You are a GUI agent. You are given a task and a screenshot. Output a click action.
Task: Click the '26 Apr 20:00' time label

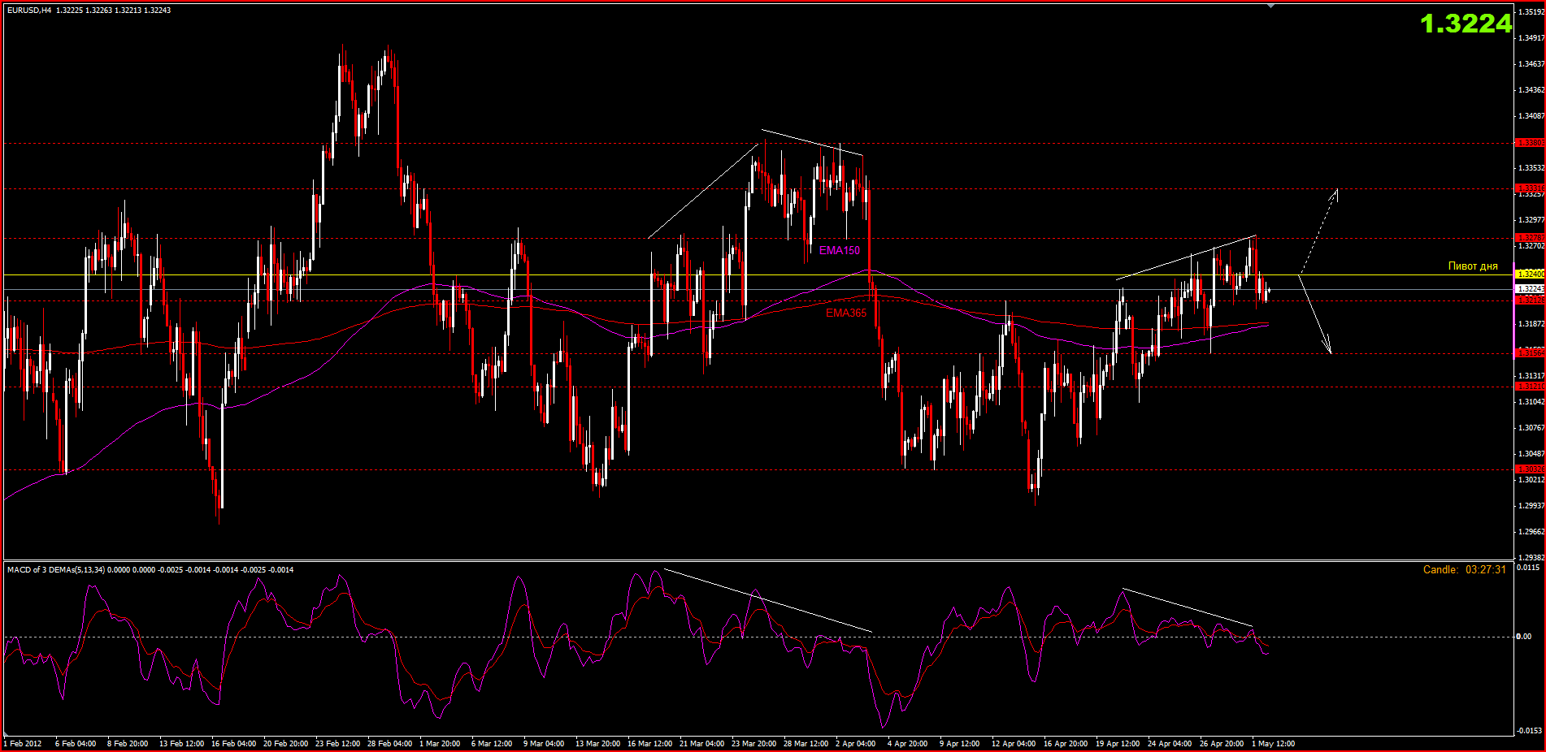(x=1222, y=743)
